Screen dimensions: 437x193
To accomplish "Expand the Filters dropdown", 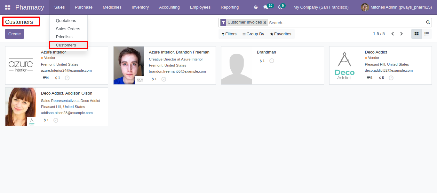I will 229,34.
